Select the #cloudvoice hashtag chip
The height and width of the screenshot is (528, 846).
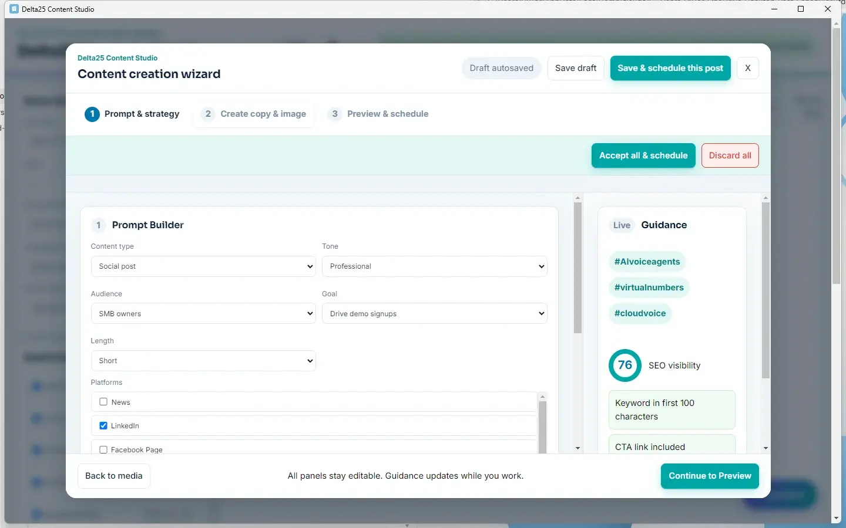pos(640,313)
